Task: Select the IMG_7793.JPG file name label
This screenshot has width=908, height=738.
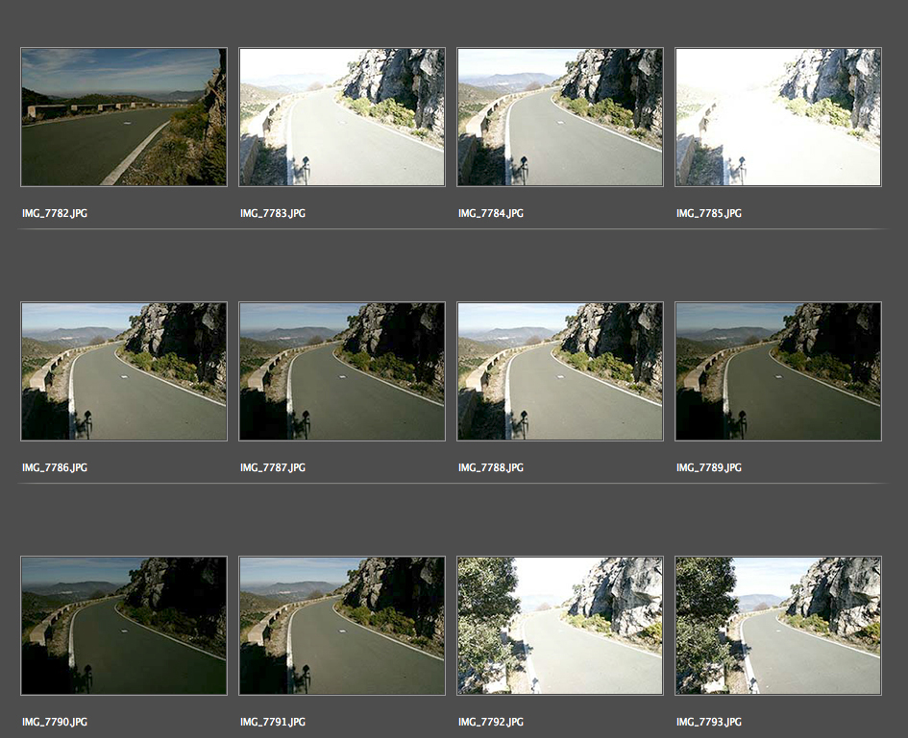Action: 709,723
